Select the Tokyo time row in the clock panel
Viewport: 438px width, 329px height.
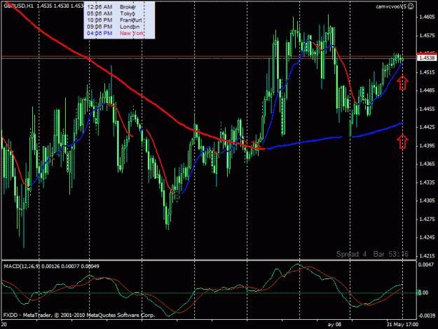[111, 13]
